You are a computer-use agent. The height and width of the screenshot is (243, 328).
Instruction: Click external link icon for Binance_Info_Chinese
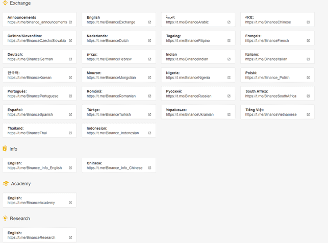coord(150,168)
